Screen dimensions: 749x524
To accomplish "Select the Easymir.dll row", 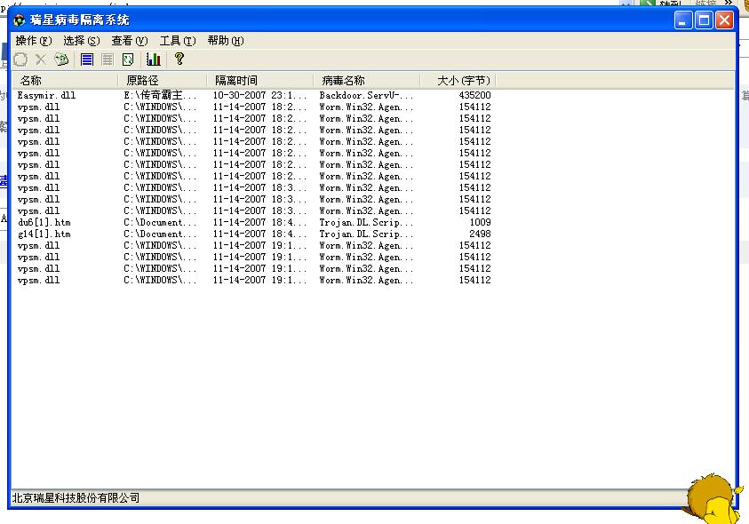I will tap(254, 96).
